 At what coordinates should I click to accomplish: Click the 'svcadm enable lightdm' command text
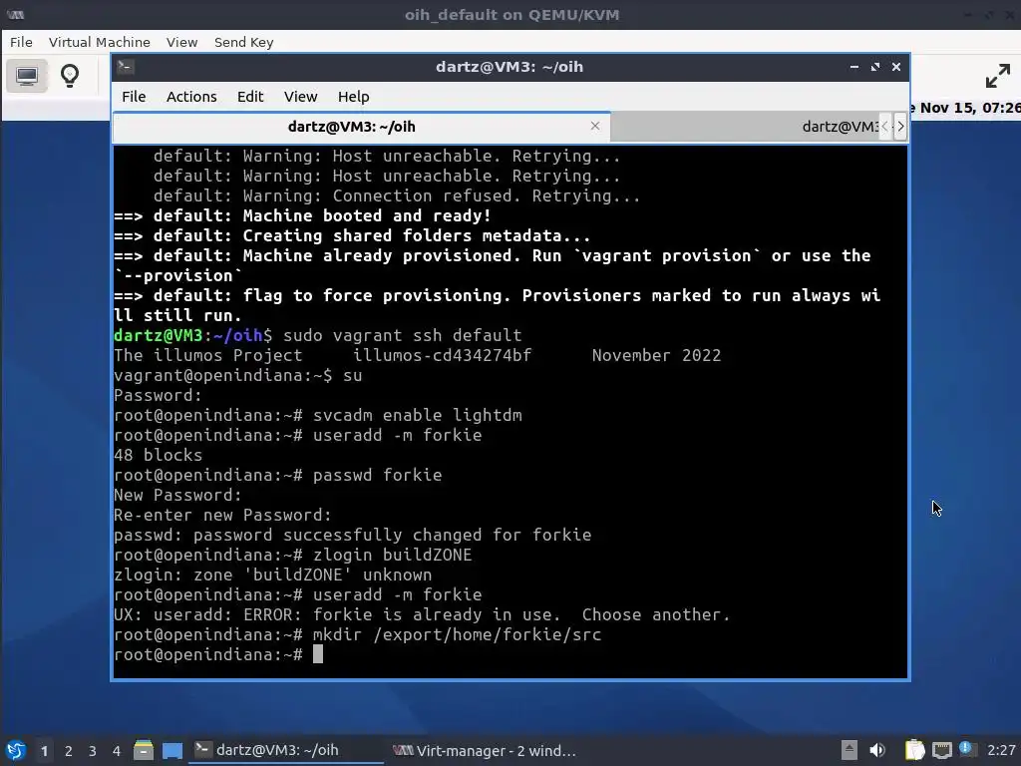(x=418, y=415)
